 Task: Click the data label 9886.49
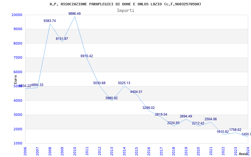pos(74,14)
